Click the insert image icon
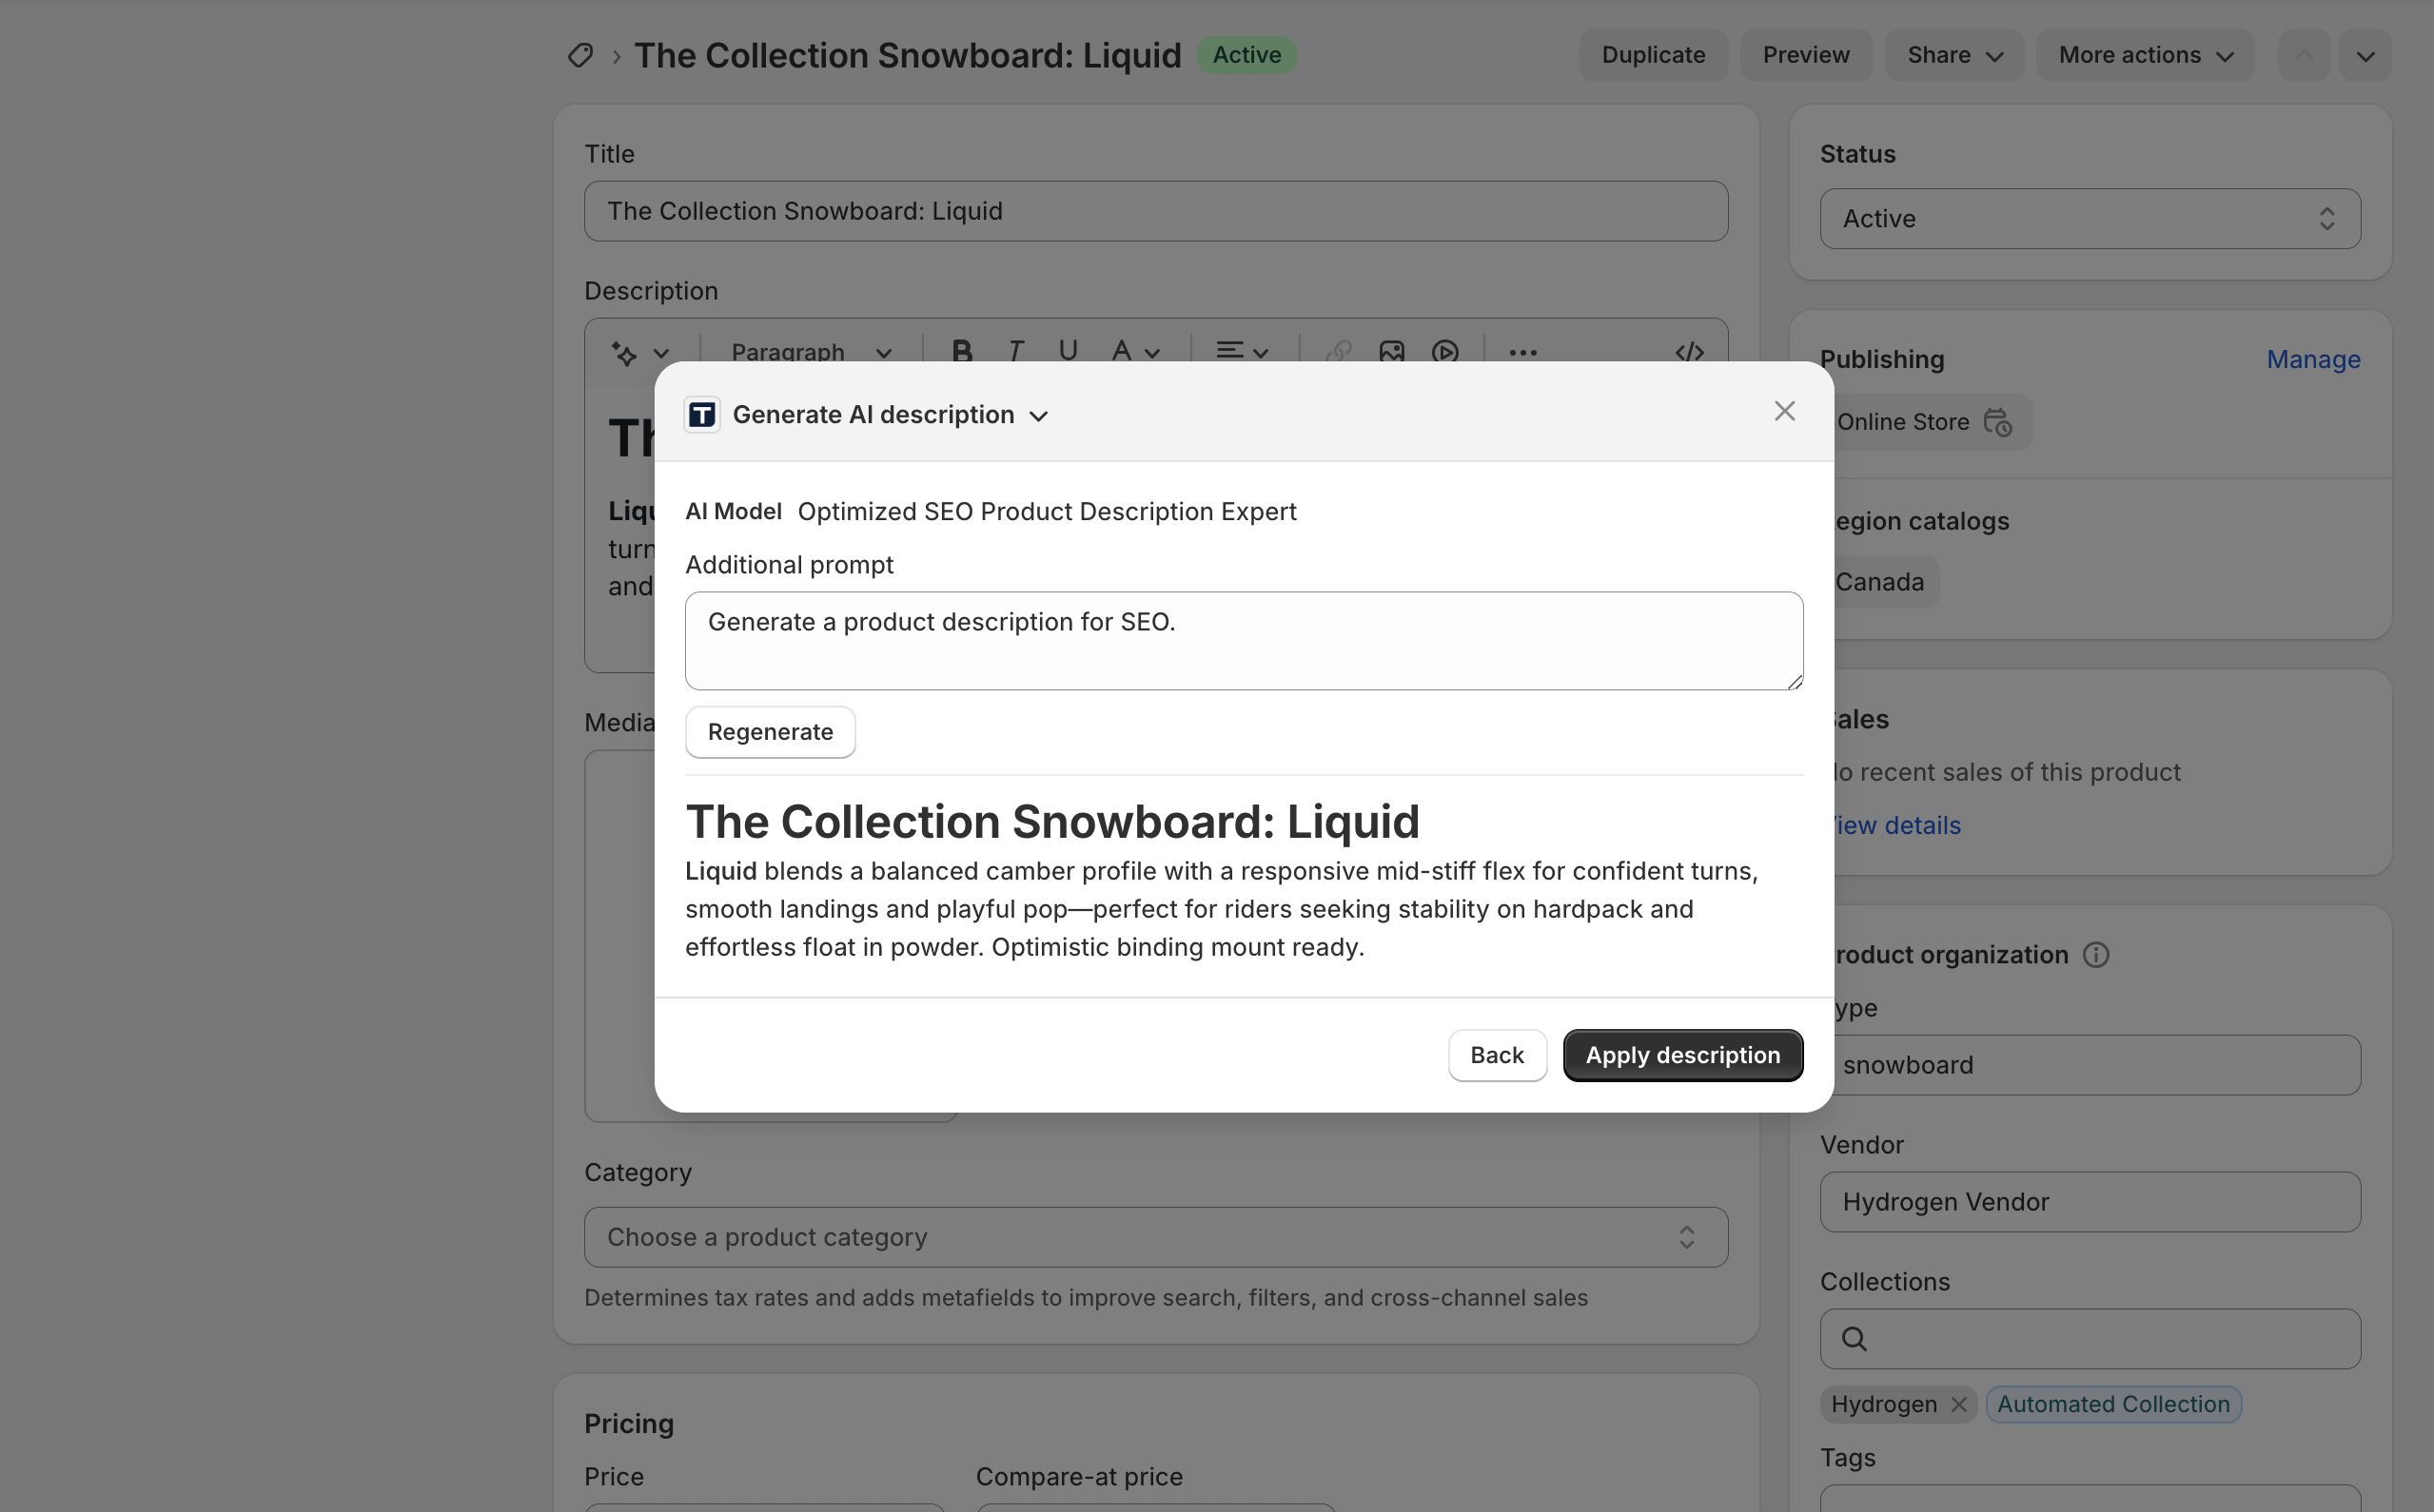This screenshot has width=2434, height=1512. 1391,352
